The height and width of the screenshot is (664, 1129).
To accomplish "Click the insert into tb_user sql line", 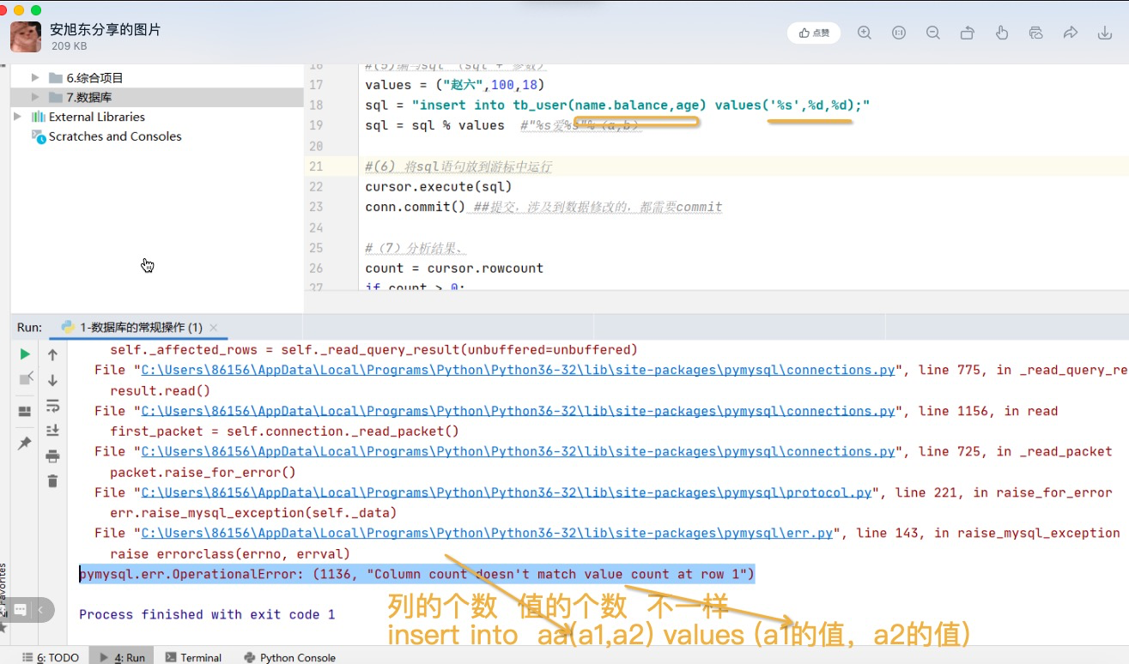I will pyautogui.click(x=618, y=105).
